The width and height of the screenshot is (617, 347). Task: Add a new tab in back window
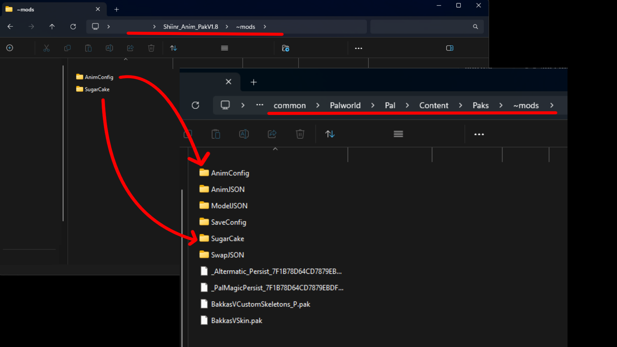tap(117, 10)
